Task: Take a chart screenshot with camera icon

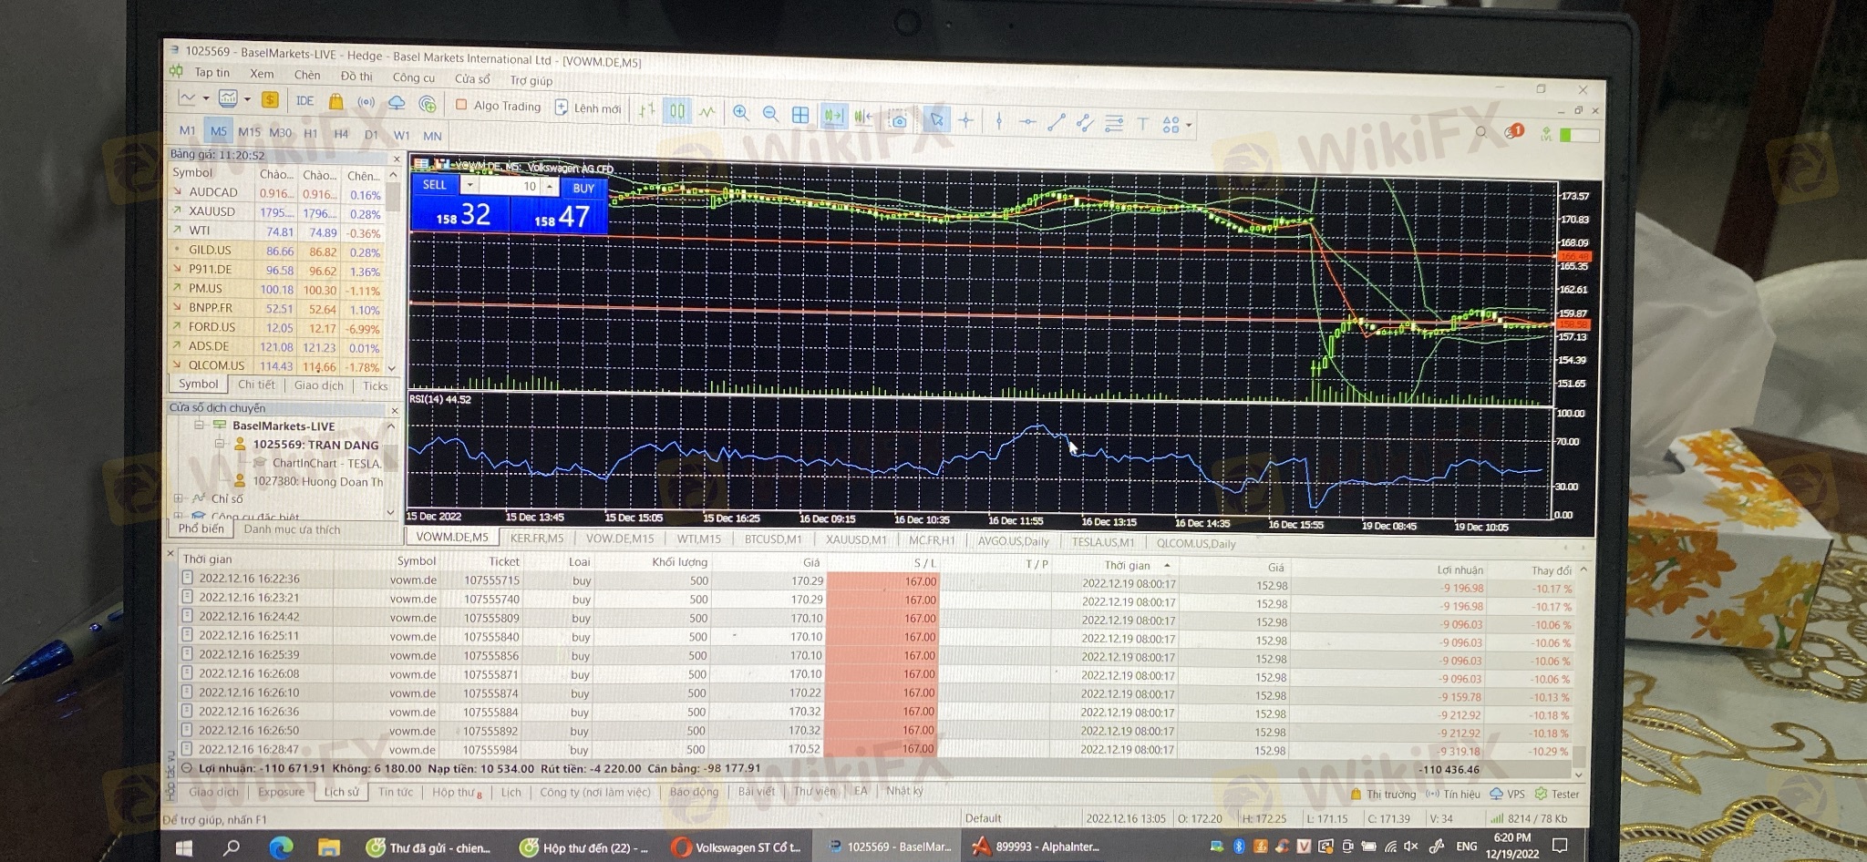Action: click(x=898, y=119)
